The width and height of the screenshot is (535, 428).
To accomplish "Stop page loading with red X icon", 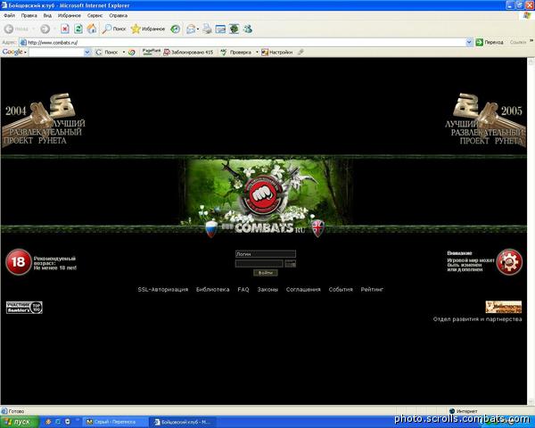I will (65, 29).
